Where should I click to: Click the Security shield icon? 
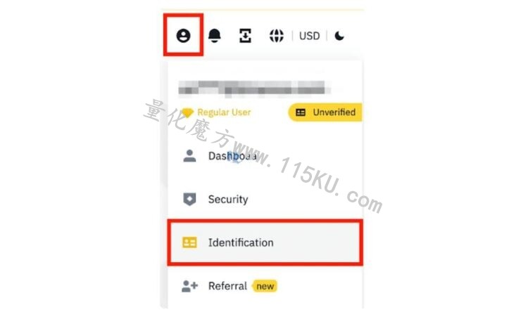tap(189, 199)
